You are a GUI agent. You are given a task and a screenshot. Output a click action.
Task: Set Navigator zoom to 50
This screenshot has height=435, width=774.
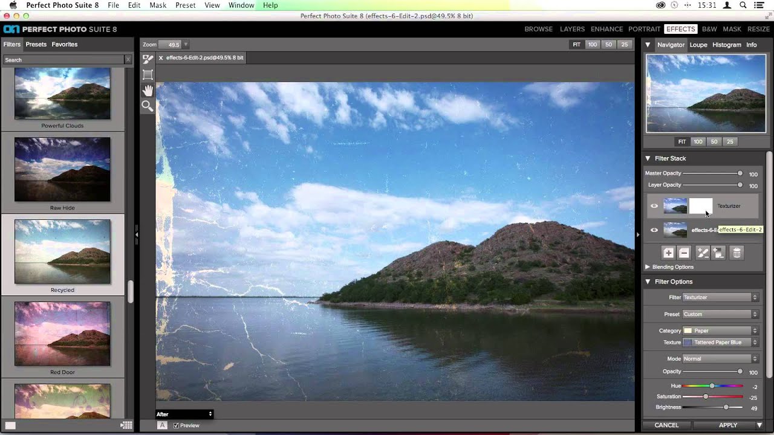pos(714,142)
